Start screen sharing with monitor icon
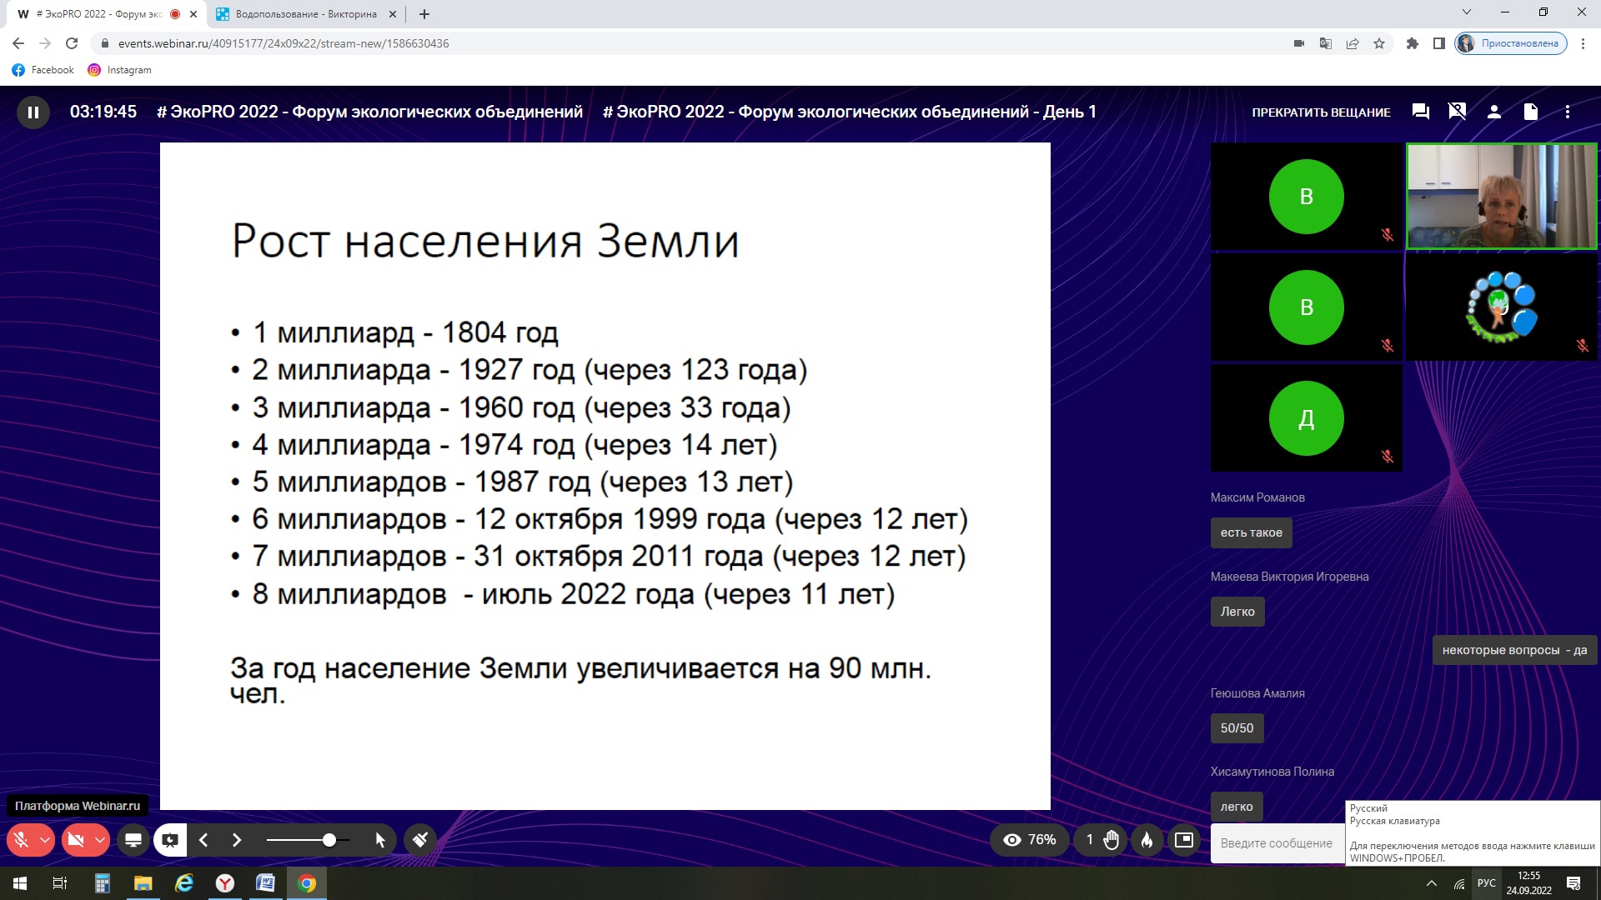Screen dimensions: 1601x900 (x=133, y=840)
